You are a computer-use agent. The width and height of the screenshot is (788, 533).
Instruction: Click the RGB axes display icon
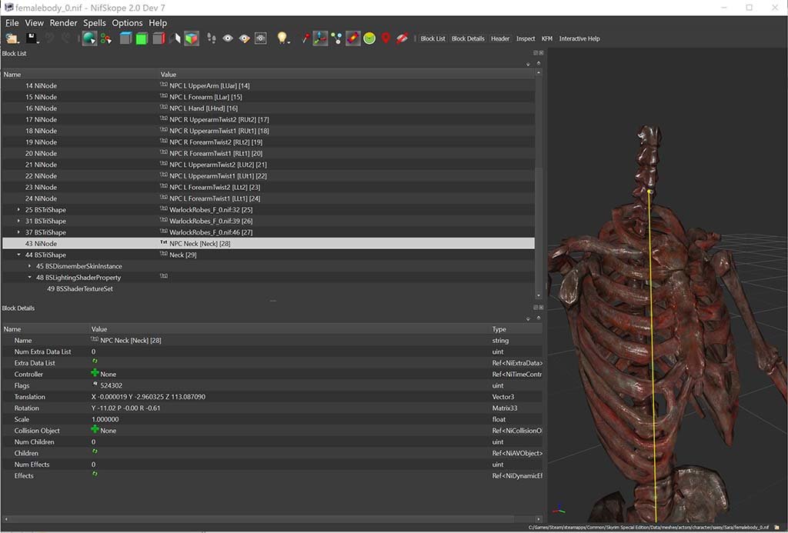[320, 38]
